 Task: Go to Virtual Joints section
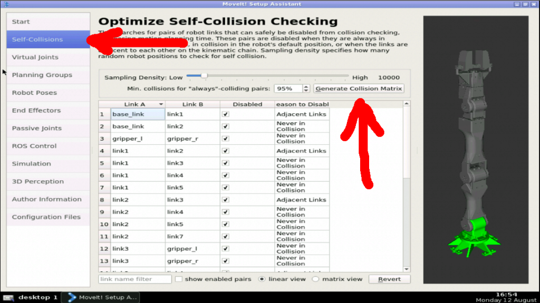(x=48, y=57)
